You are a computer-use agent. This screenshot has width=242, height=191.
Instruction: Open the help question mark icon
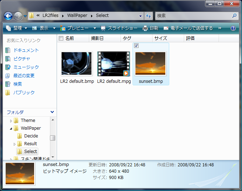pyautogui.click(x=233, y=28)
